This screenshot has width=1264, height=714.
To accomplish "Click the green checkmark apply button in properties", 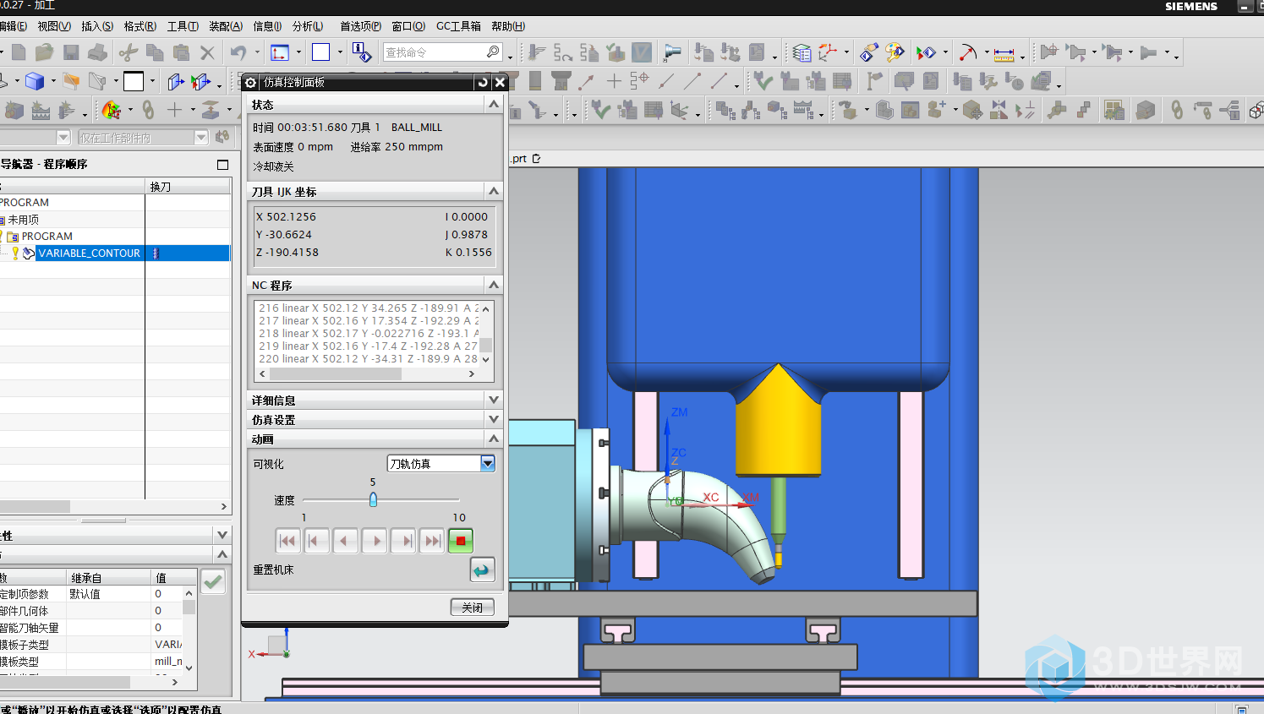I will [x=213, y=581].
